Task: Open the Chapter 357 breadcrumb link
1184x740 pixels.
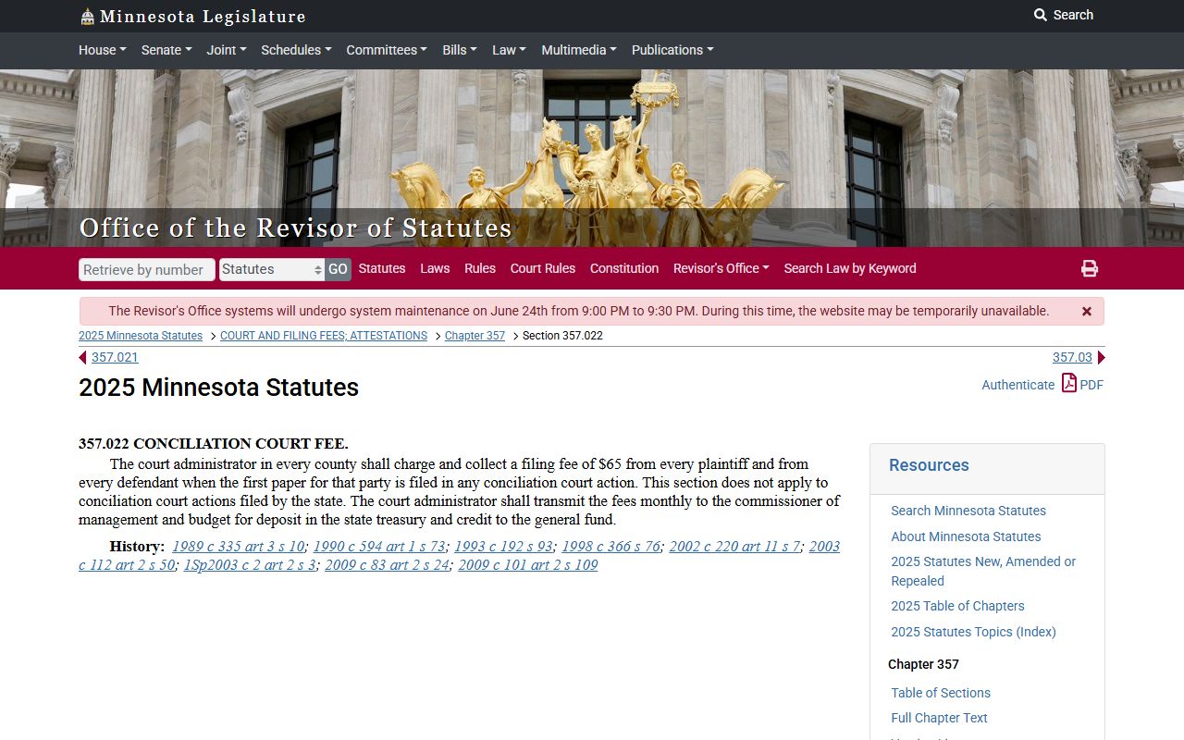Action: (475, 336)
